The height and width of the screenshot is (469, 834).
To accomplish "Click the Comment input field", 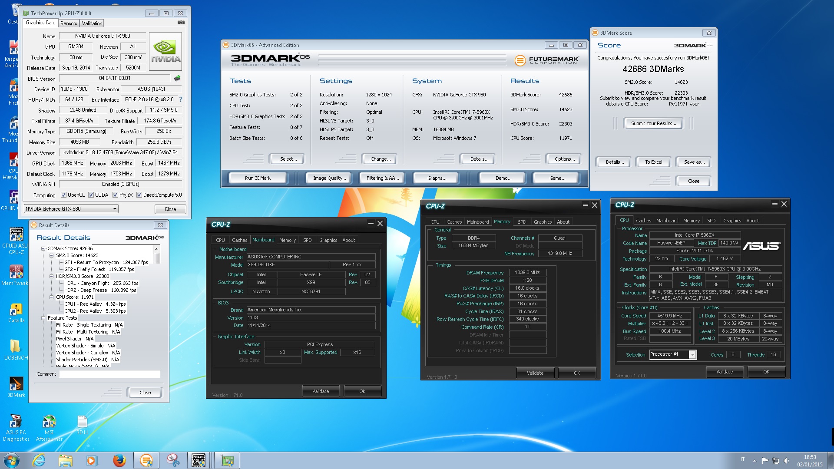I will click(x=110, y=374).
